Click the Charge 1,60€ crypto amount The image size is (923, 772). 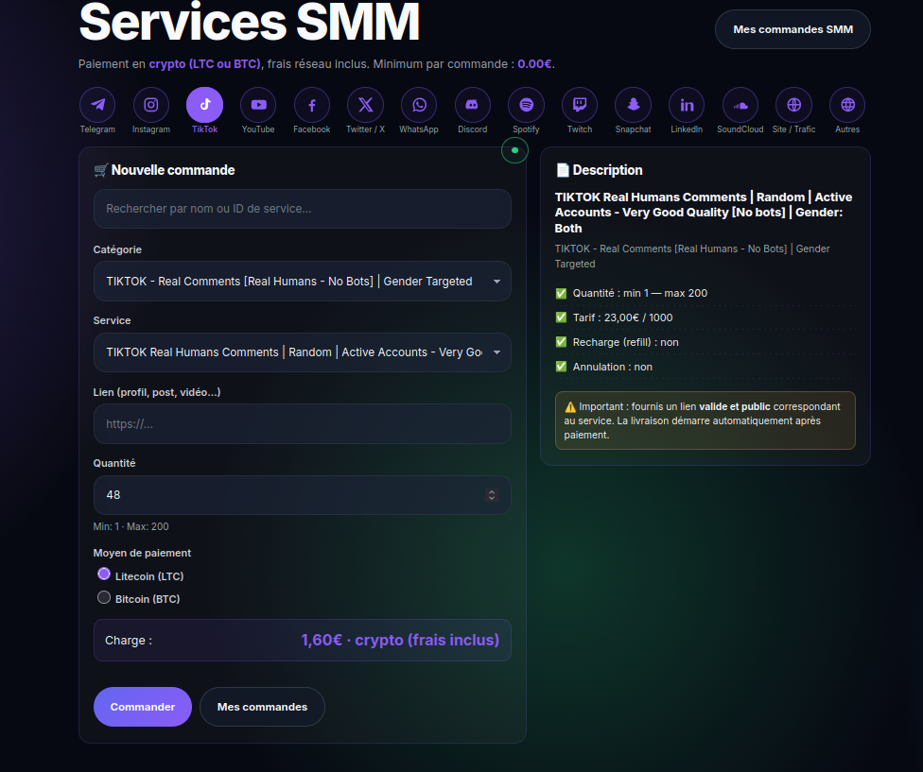(400, 641)
